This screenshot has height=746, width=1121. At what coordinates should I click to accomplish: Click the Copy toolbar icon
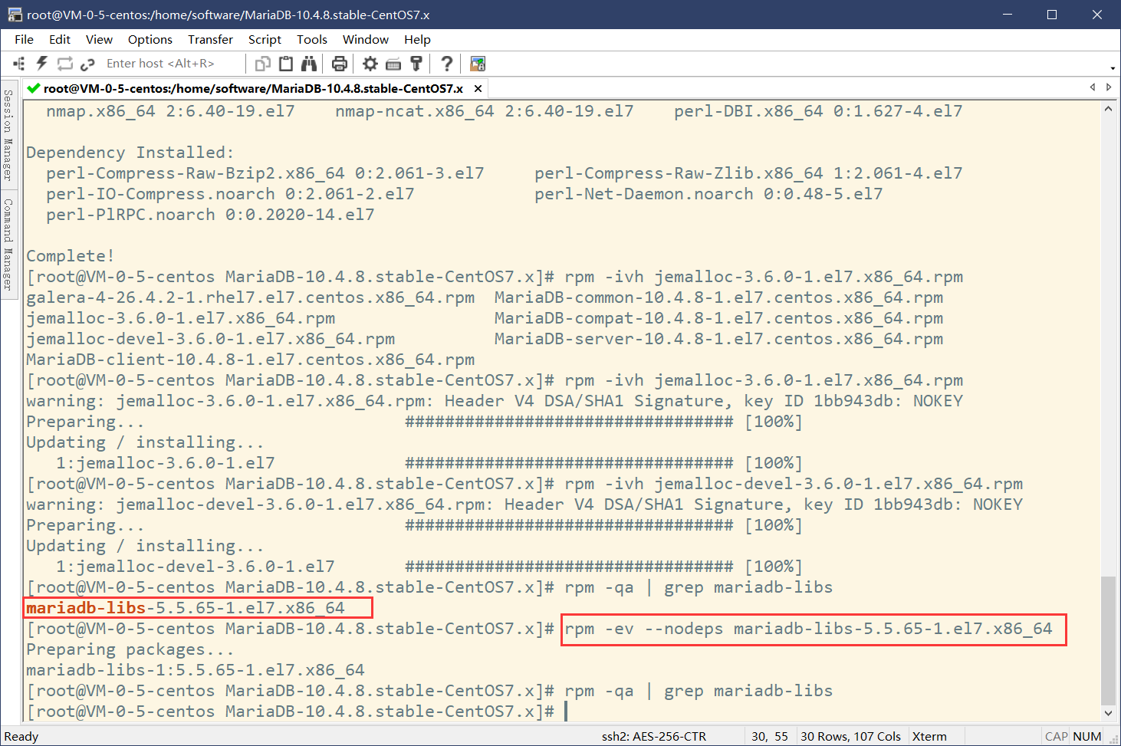pos(263,64)
